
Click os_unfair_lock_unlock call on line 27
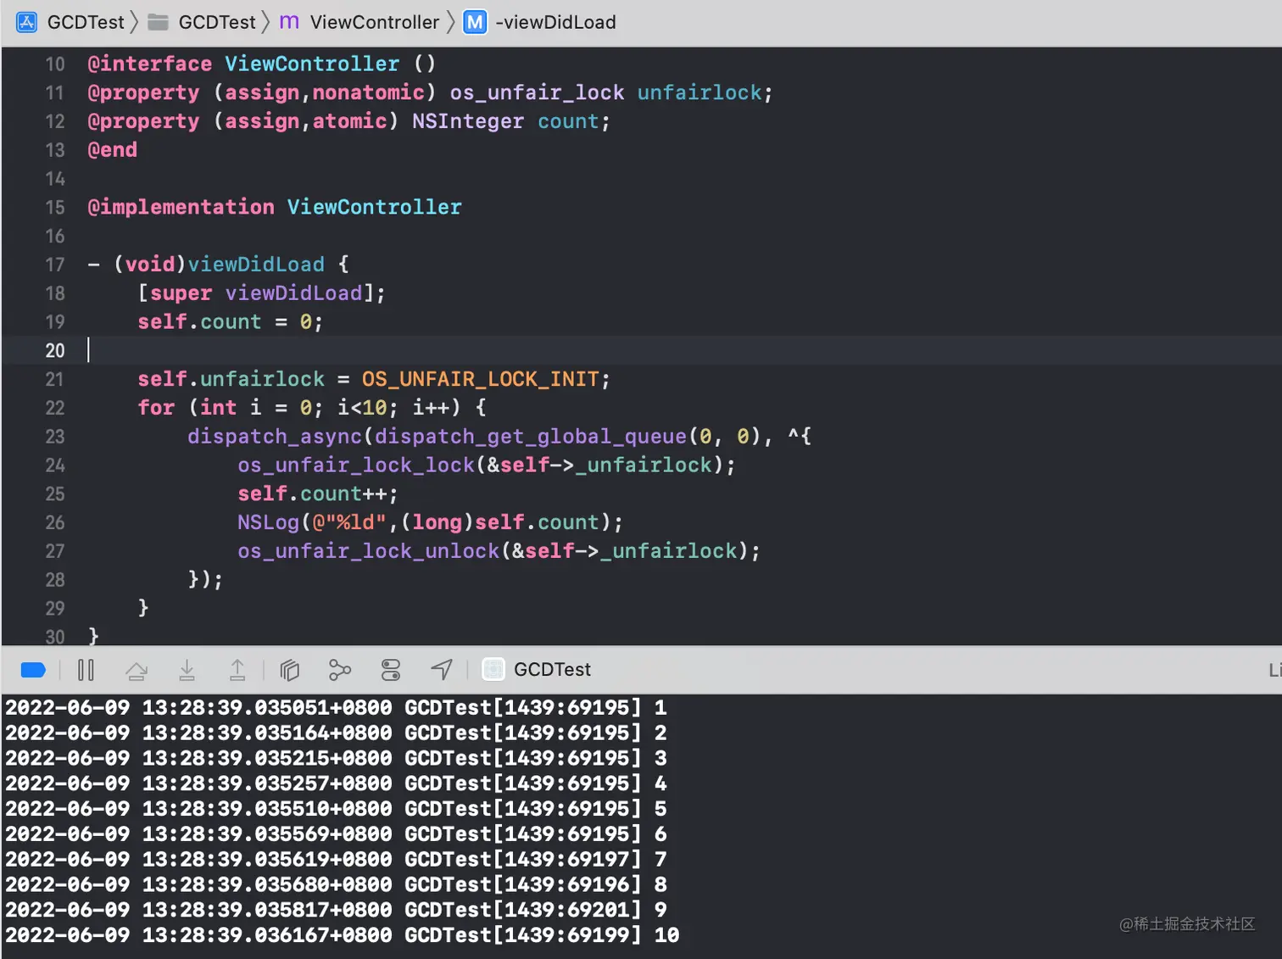click(369, 551)
